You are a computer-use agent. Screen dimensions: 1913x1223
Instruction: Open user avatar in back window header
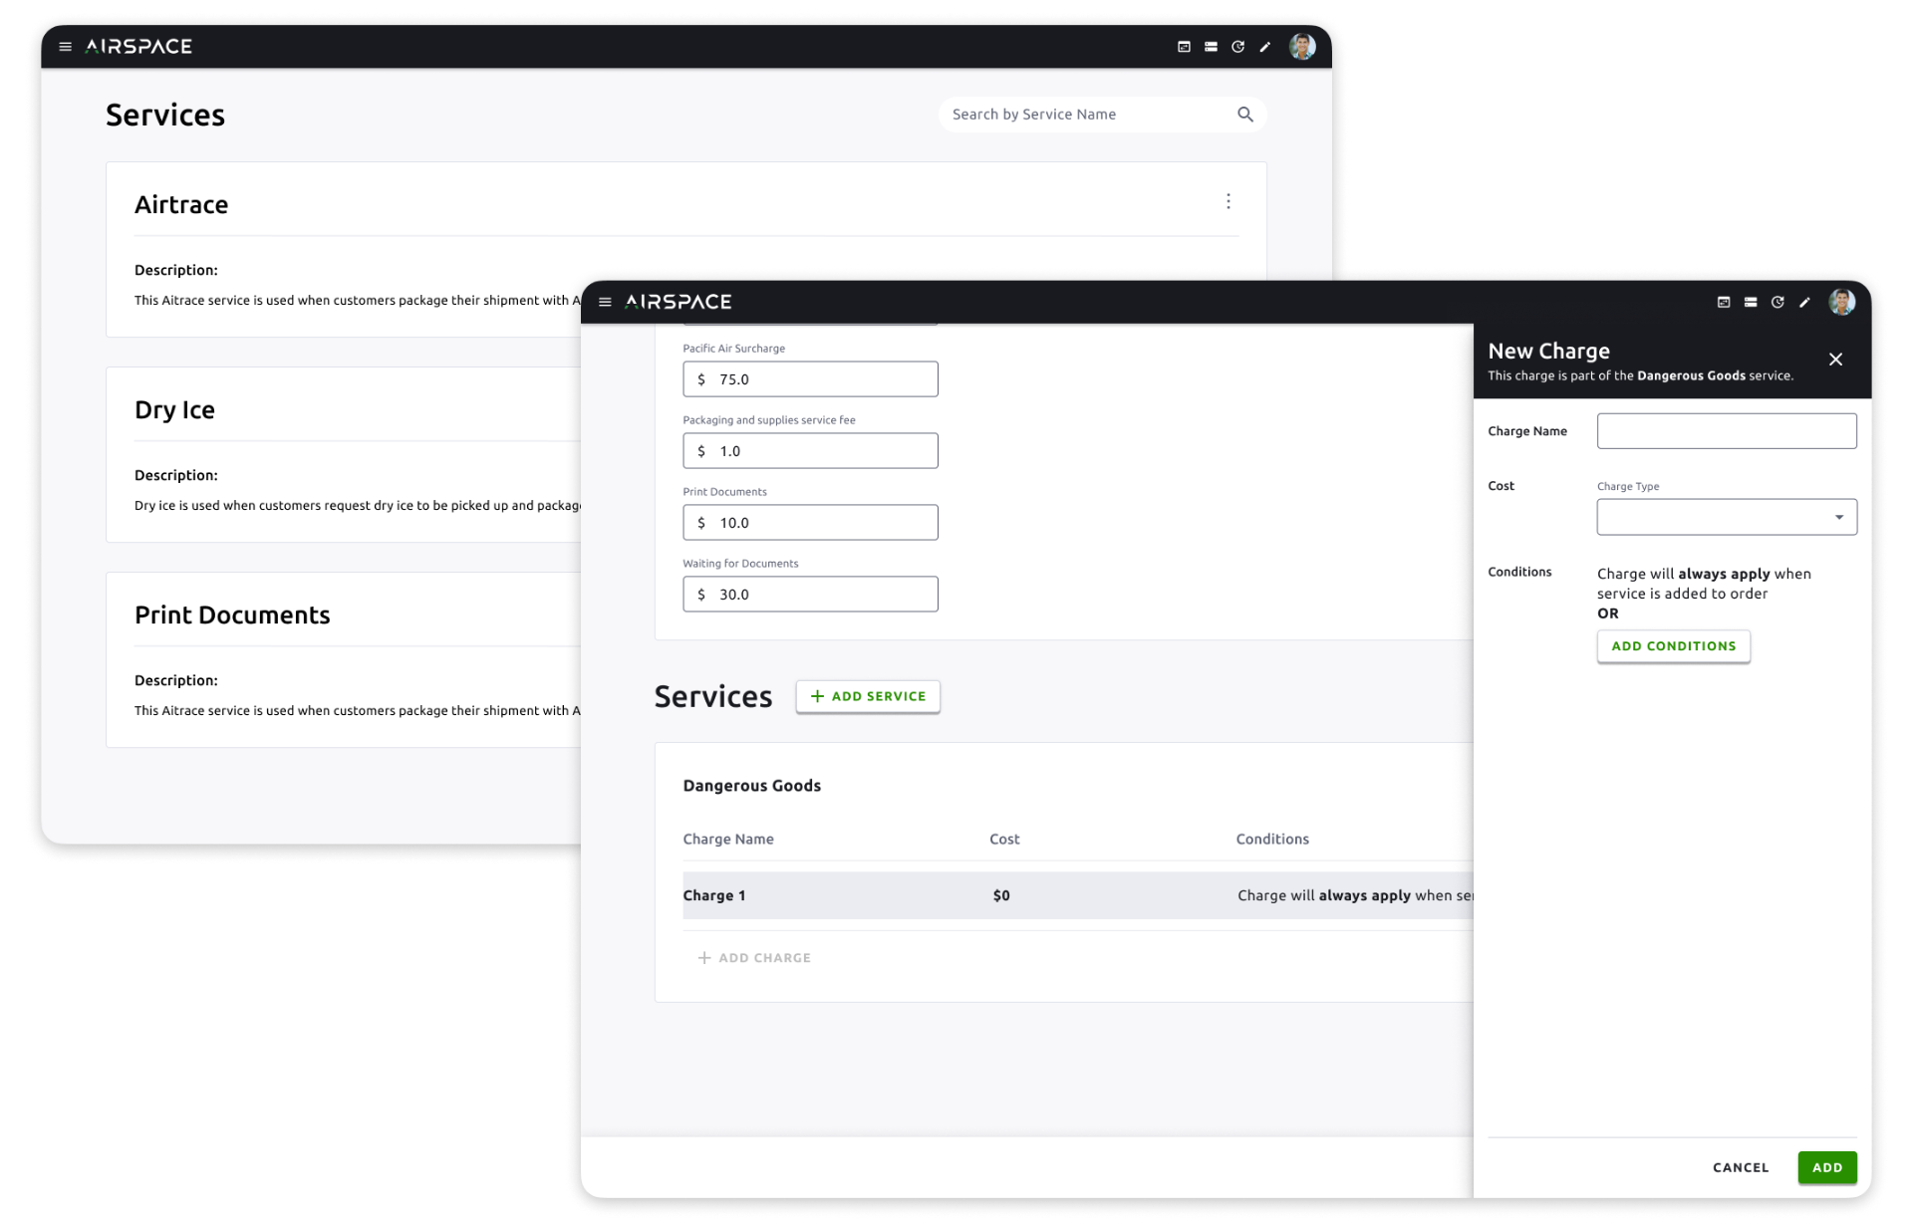[1302, 47]
